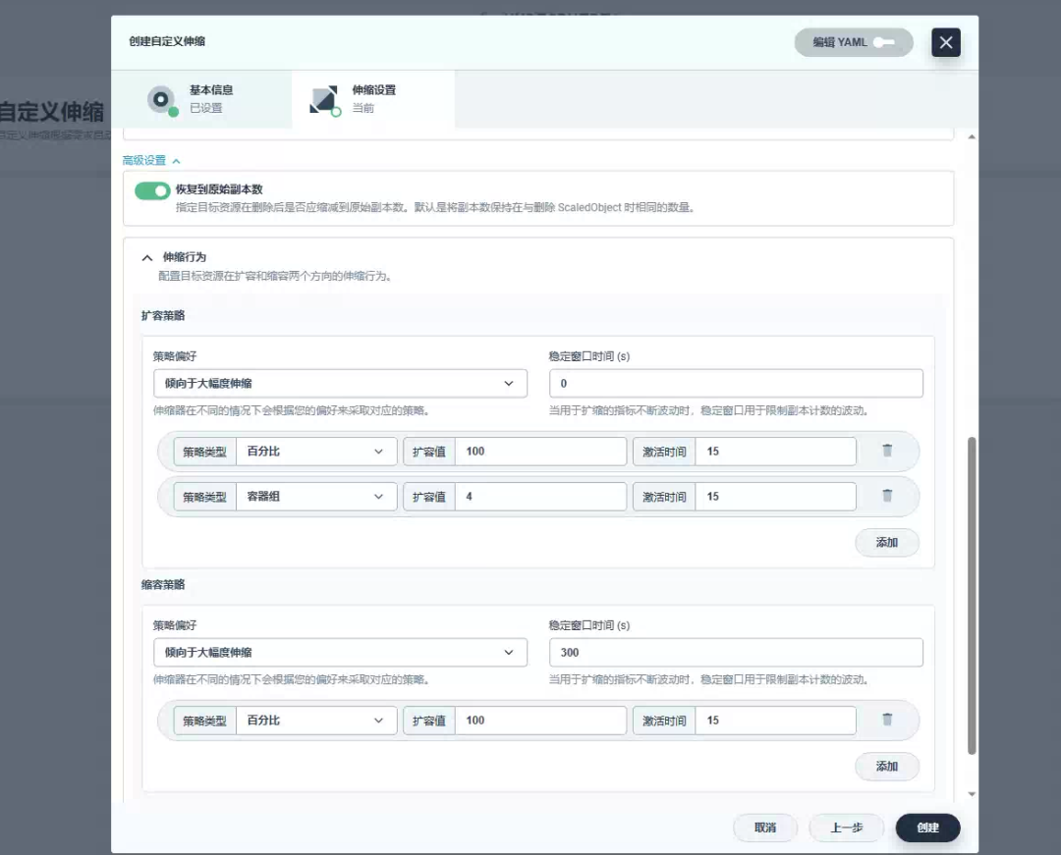Click 扩容值 field with 100 in 扩容策略
1061x855 pixels.
(x=540, y=452)
